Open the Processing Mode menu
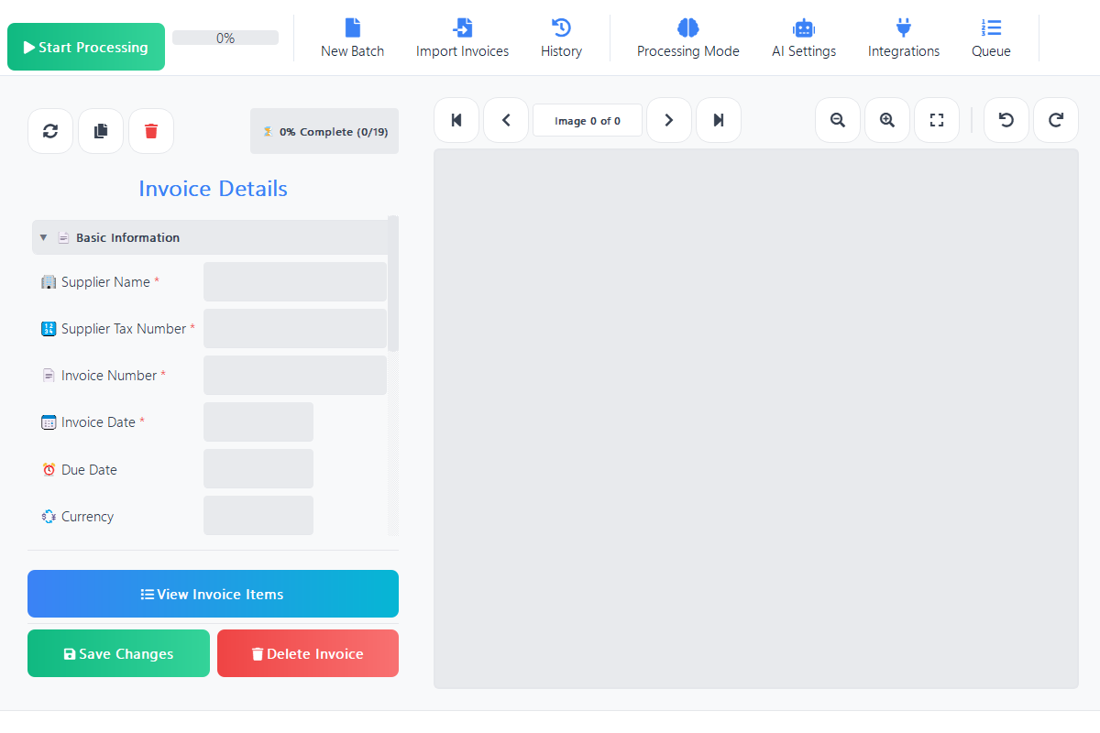The image size is (1100, 733). [x=687, y=37]
